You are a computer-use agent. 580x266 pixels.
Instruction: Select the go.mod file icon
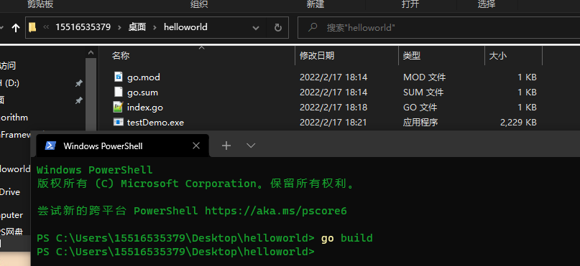click(118, 77)
